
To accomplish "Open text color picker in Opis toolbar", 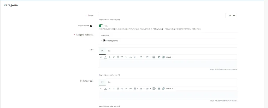I will pyautogui.click(x=105, y=57).
